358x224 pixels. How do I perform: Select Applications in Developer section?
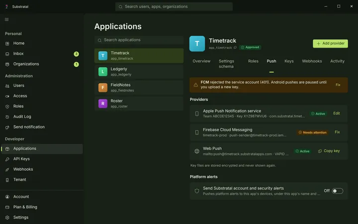coord(42,148)
